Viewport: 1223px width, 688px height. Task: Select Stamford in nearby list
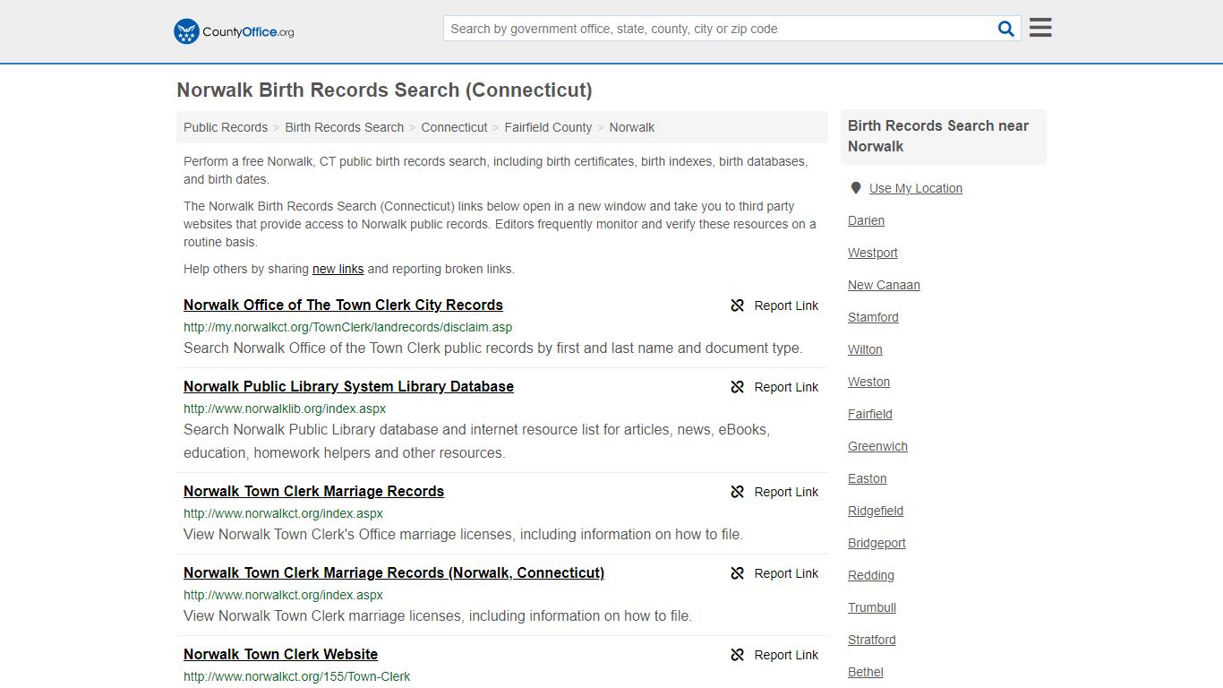[873, 317]
